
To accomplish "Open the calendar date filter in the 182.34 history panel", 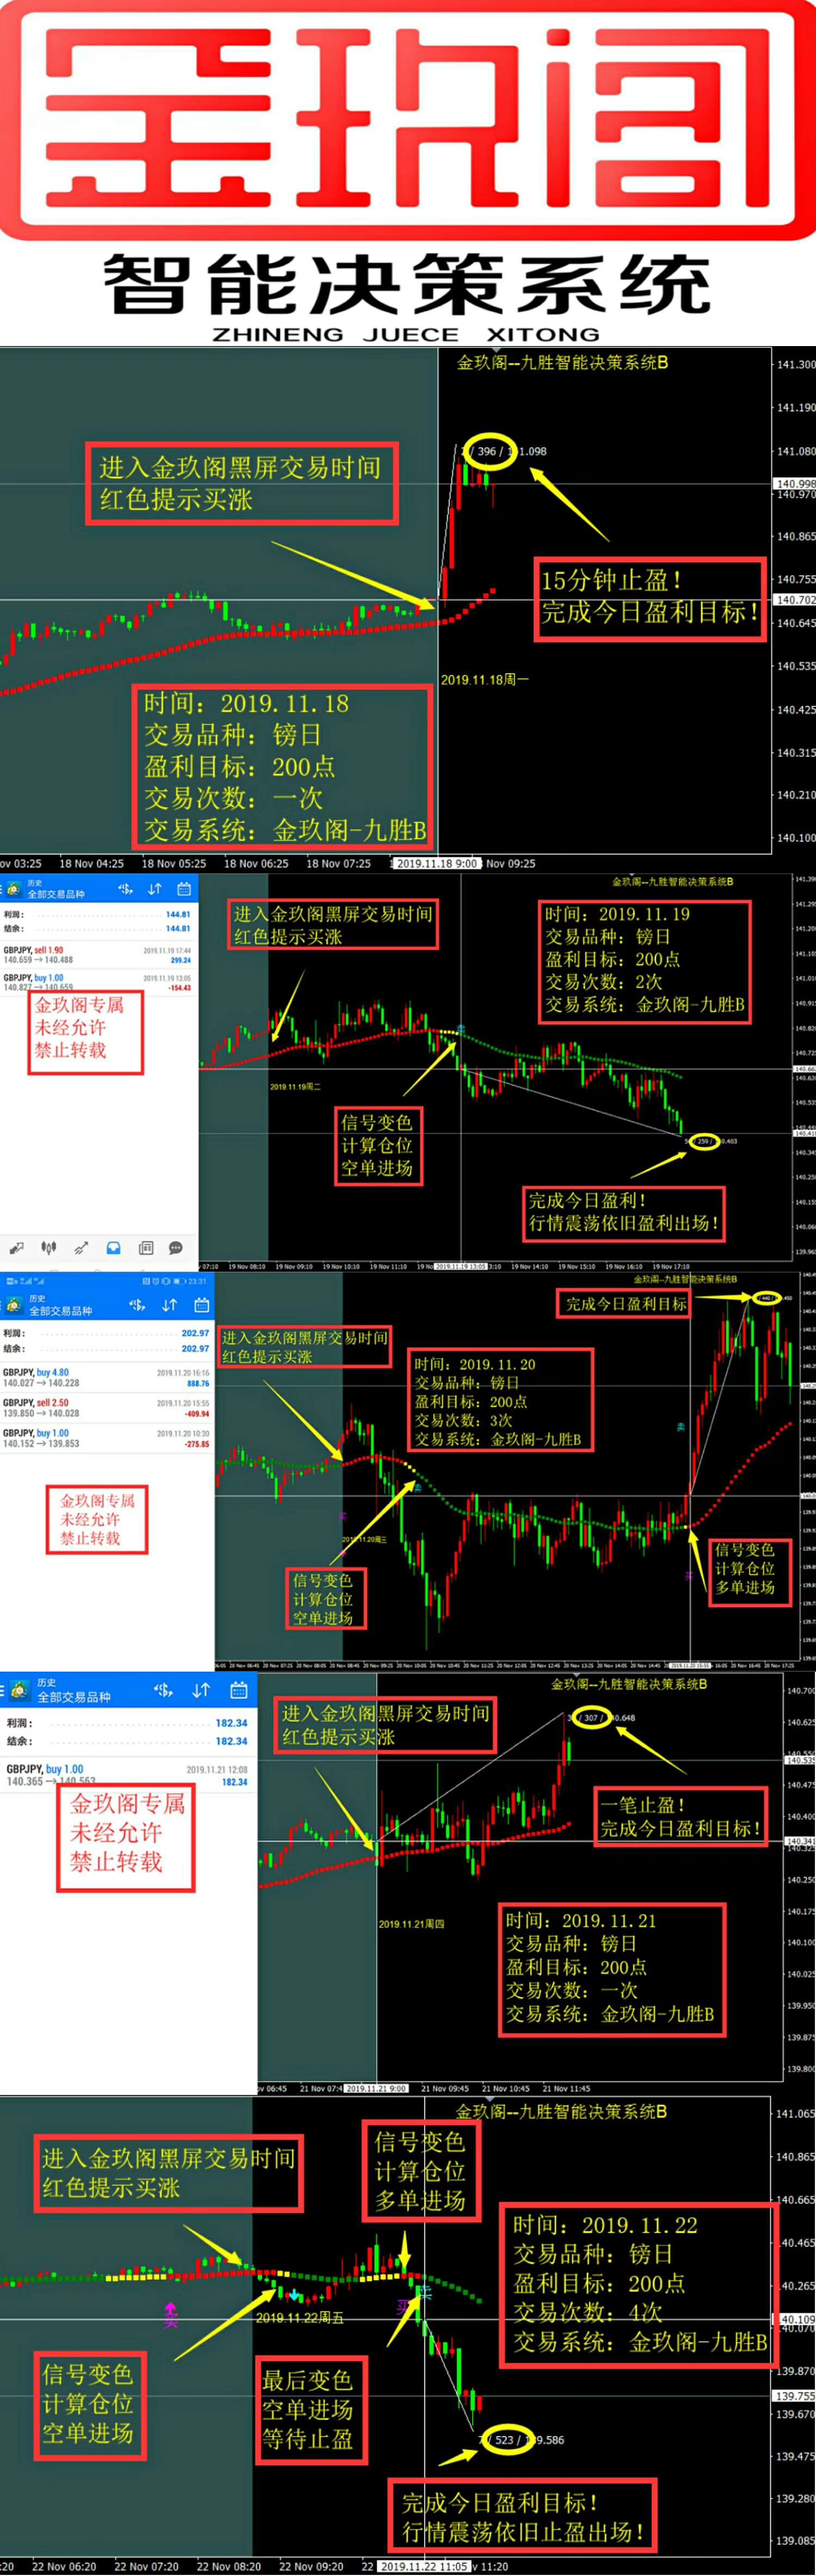I will pos(239,1690).
